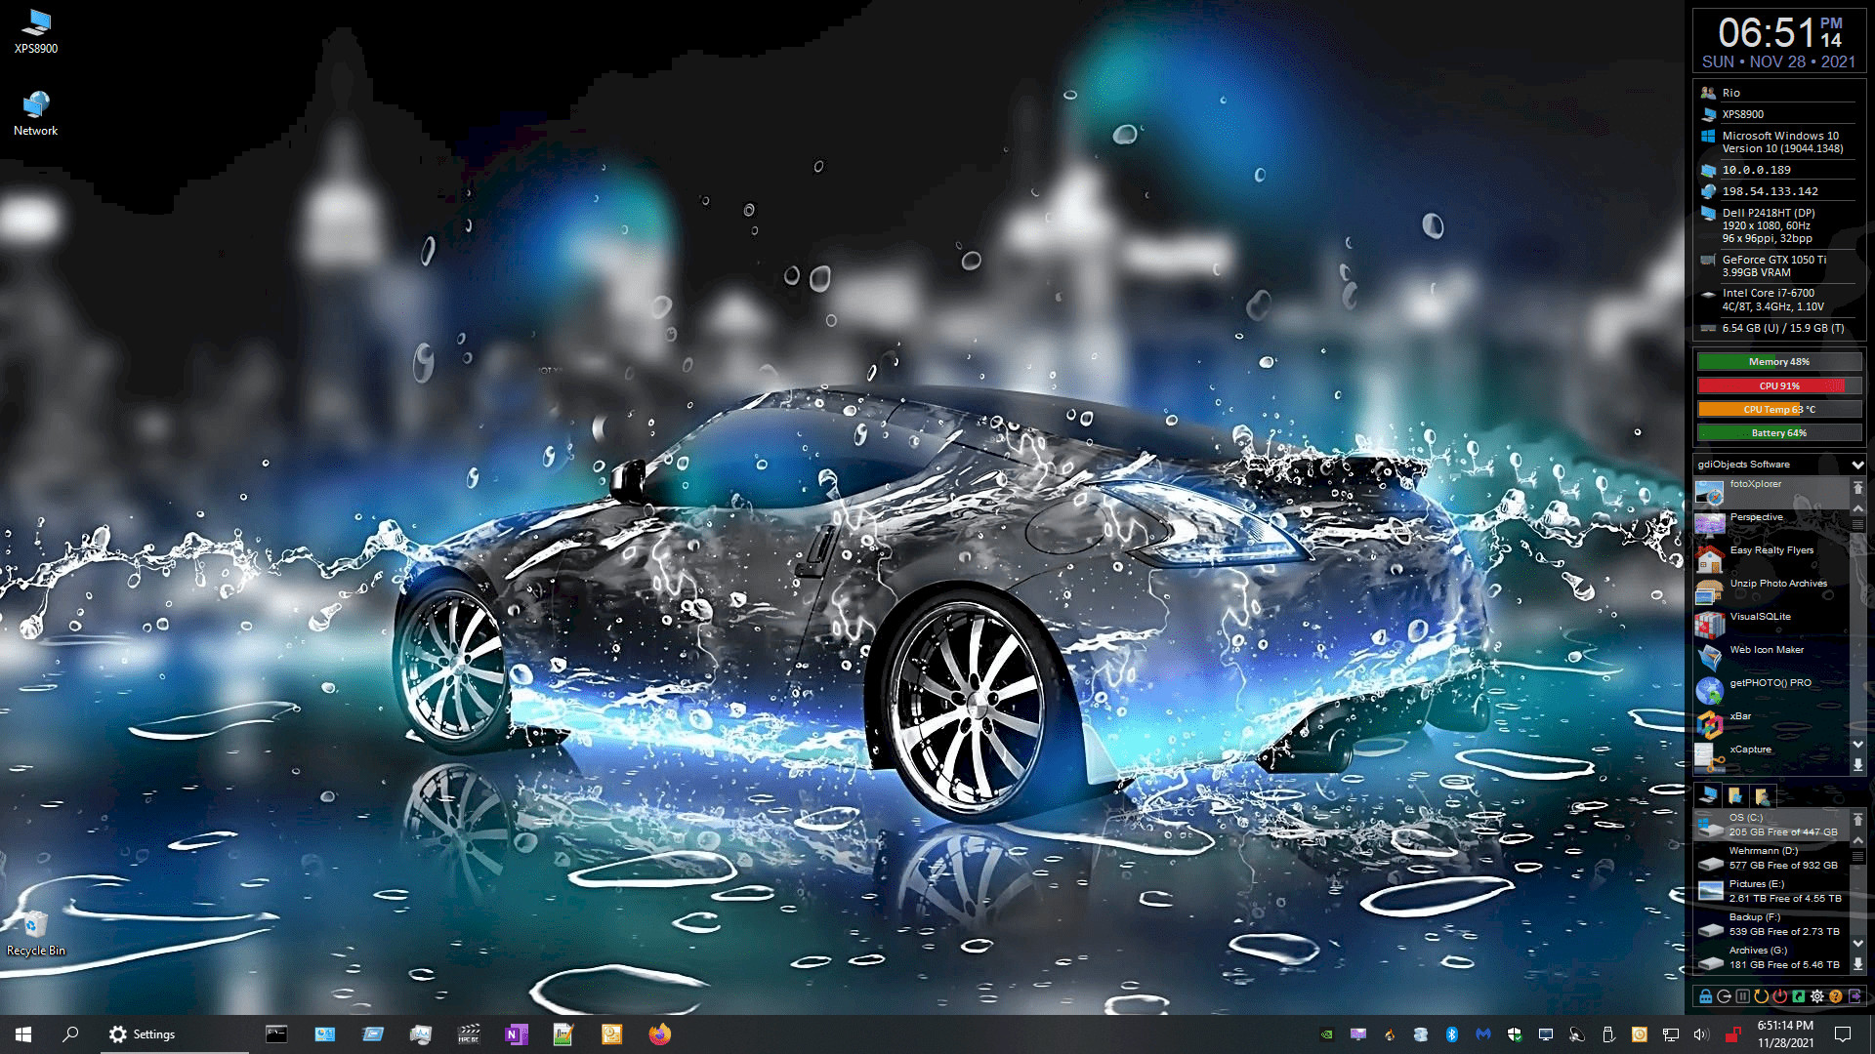This screenshot has width=1875, height=1054.
Task: Open Firefox from the taskbar
Action: click(x=660, y=1034)
